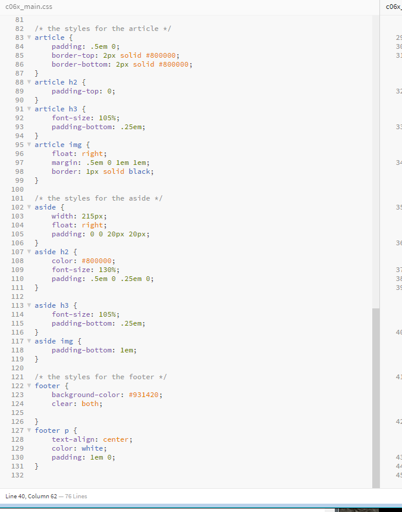Select the c06x_main.css file tab
Image resolution: width=402 pixels, height=512 pixels.
click(29, 7)
